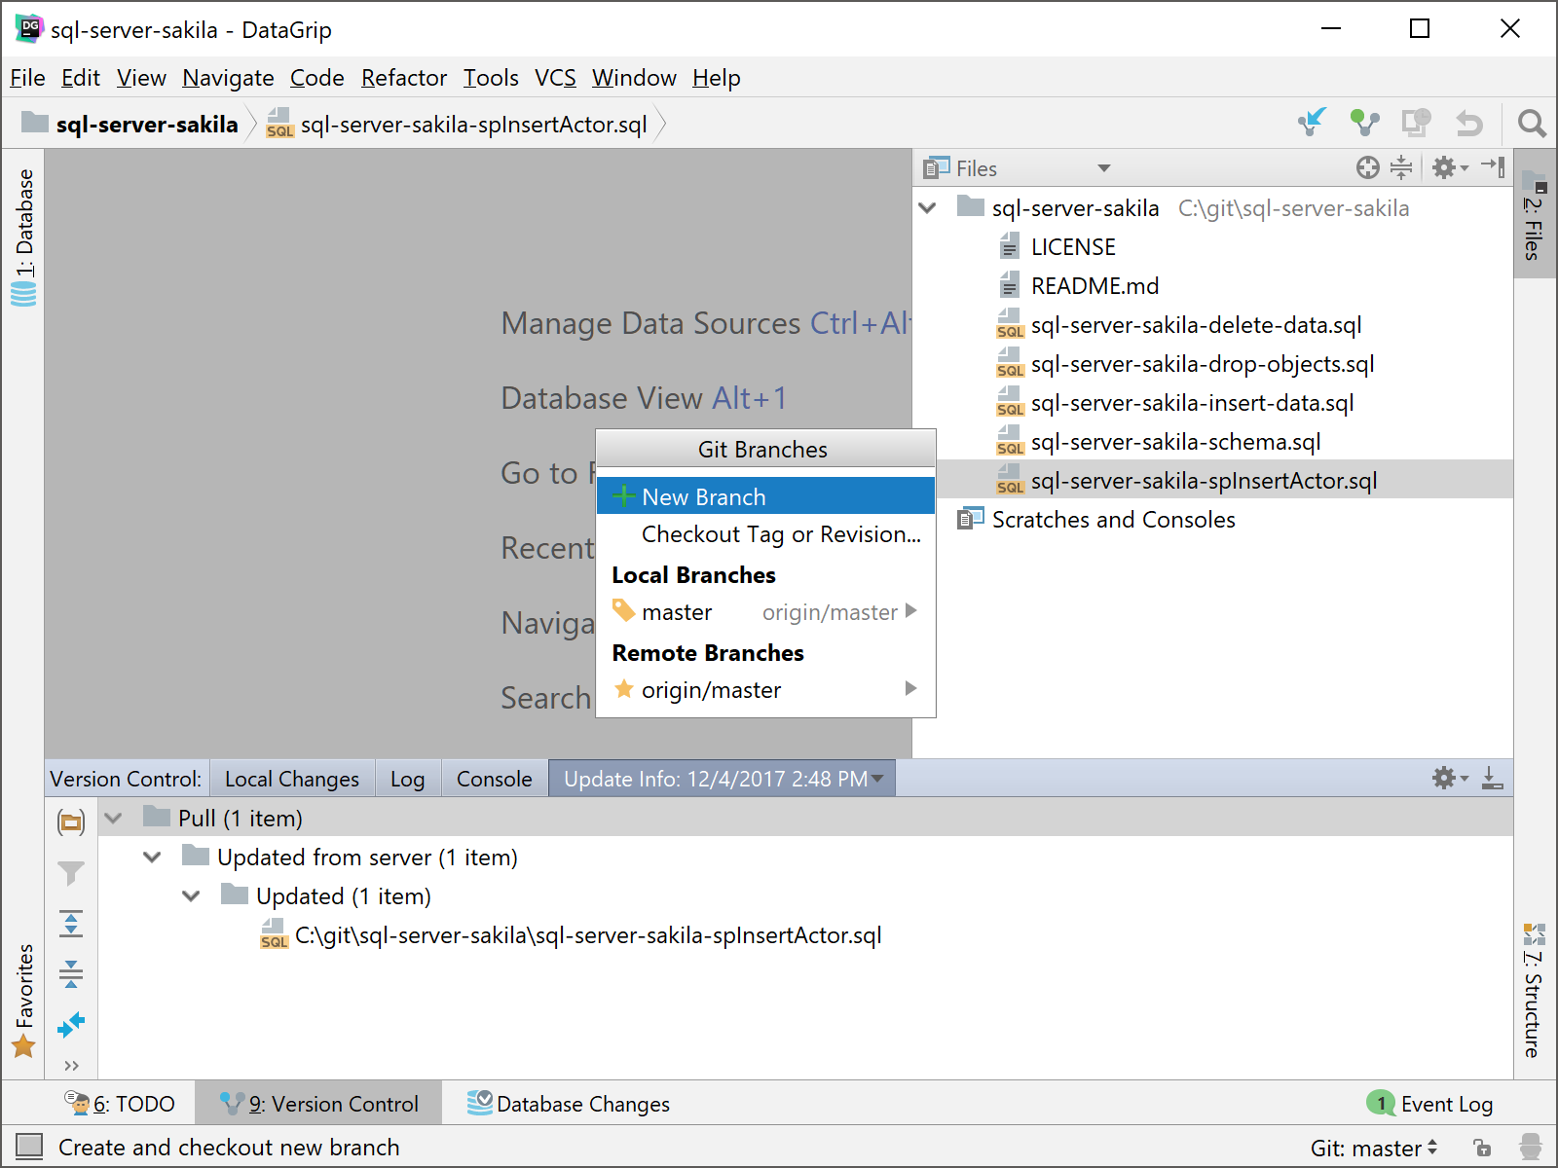Open Git: master branch widget
The image size is (1558, 1168).
[1374, 1148]
